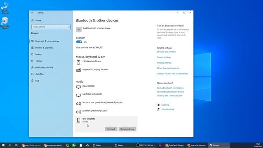
Task: Click the taskbar clock and date
Action: 258,145
